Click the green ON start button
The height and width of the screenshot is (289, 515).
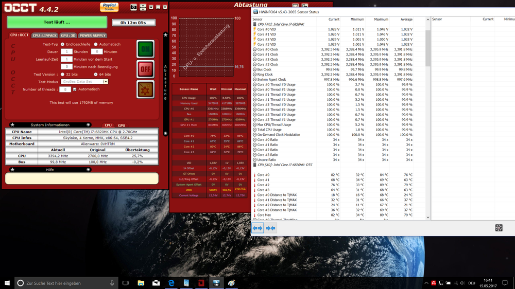[x=146, y=49]
